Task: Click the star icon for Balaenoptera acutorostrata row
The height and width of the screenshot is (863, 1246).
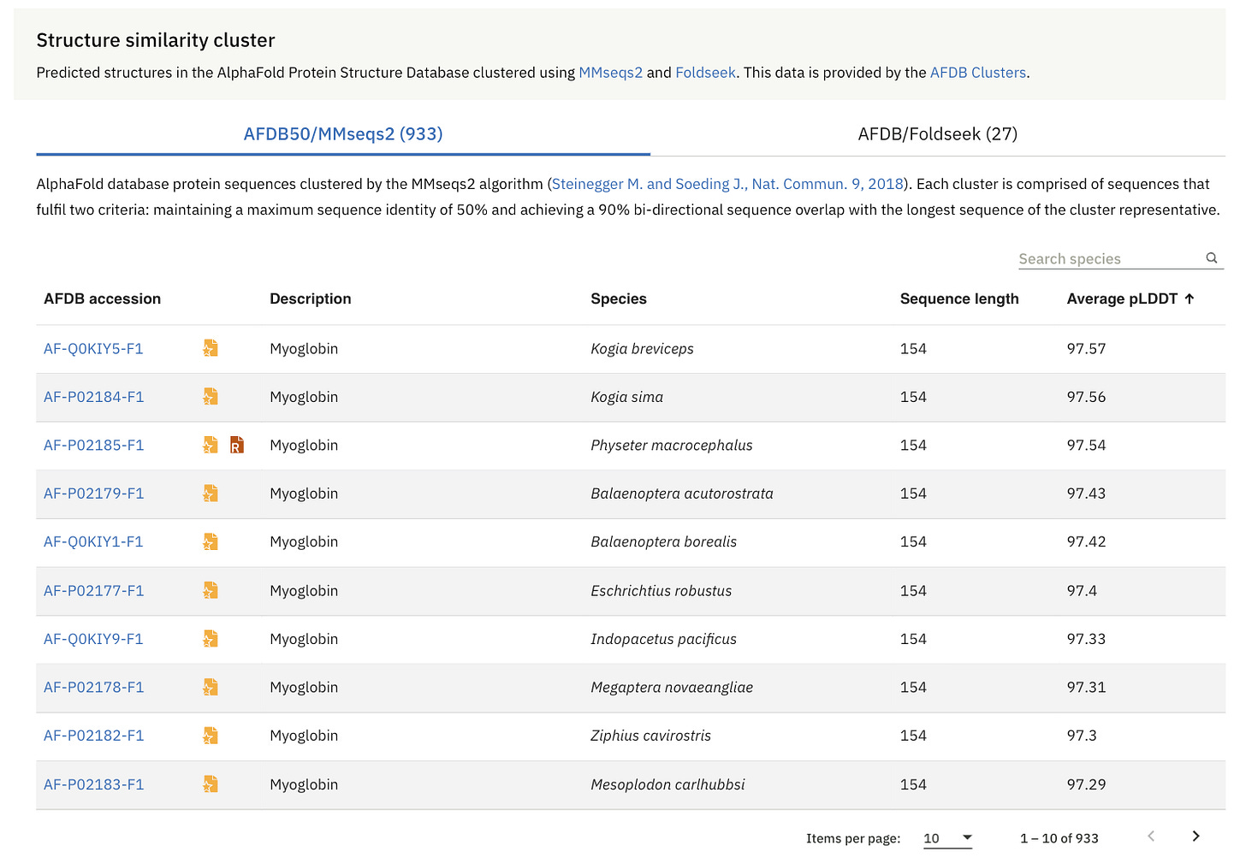Action: [x=210, y=494]
